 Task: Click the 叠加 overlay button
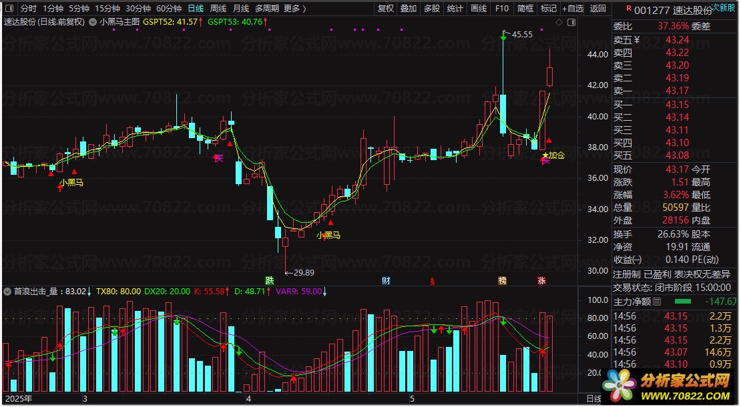(409, 8)
